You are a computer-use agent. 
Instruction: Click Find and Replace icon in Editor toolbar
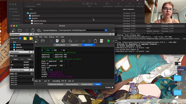[101, 41]
